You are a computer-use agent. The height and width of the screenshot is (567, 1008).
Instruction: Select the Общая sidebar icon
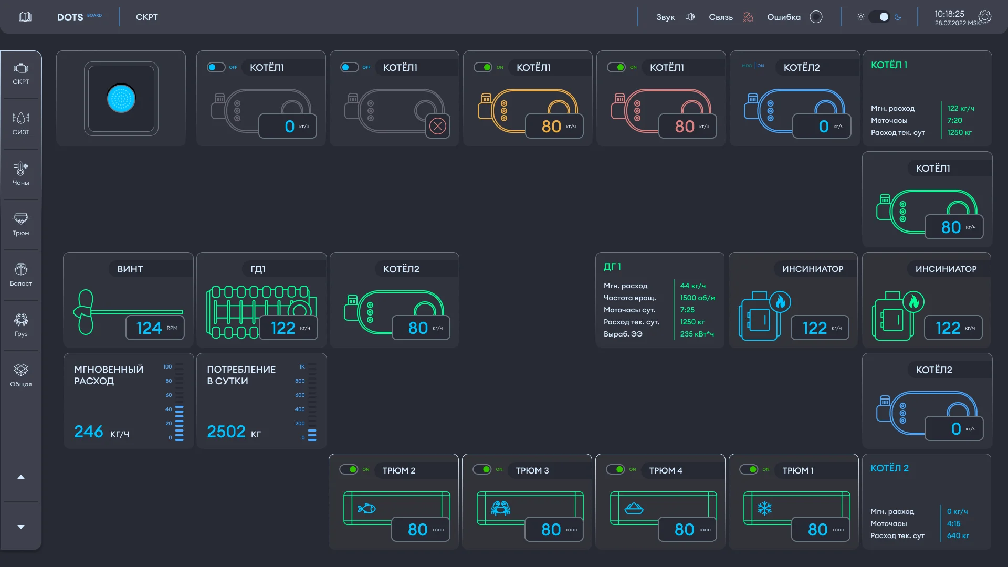coord(21,376)
